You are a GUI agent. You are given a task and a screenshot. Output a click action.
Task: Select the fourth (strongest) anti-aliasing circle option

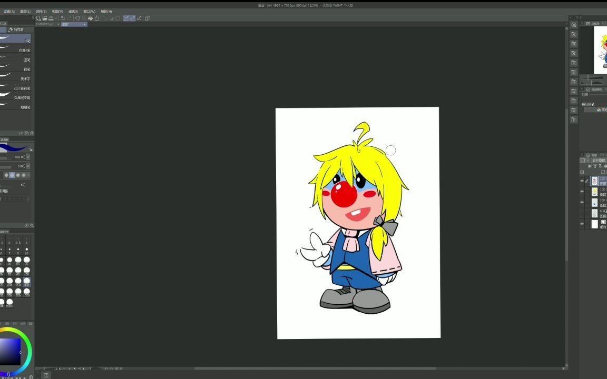click(x=24, y=175)
